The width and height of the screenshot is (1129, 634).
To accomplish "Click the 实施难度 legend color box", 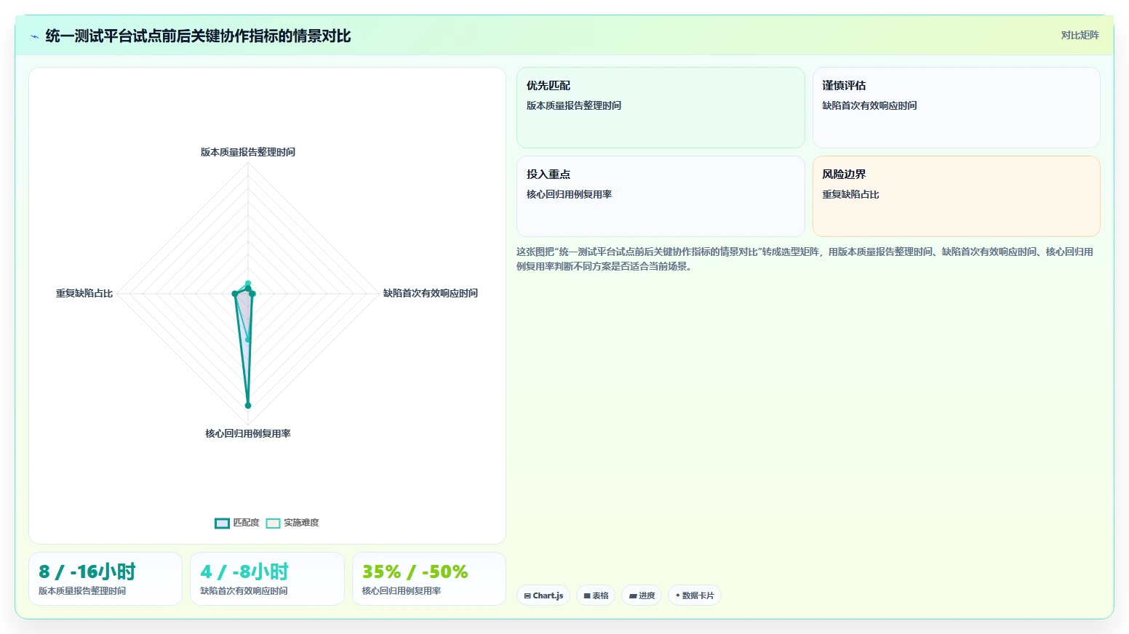I will point(273,523).
